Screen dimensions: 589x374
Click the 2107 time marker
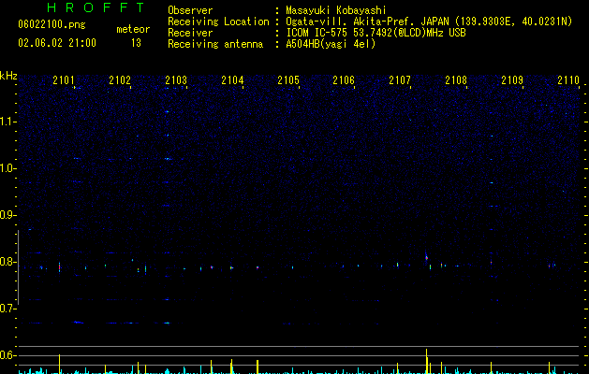[400, 80]
